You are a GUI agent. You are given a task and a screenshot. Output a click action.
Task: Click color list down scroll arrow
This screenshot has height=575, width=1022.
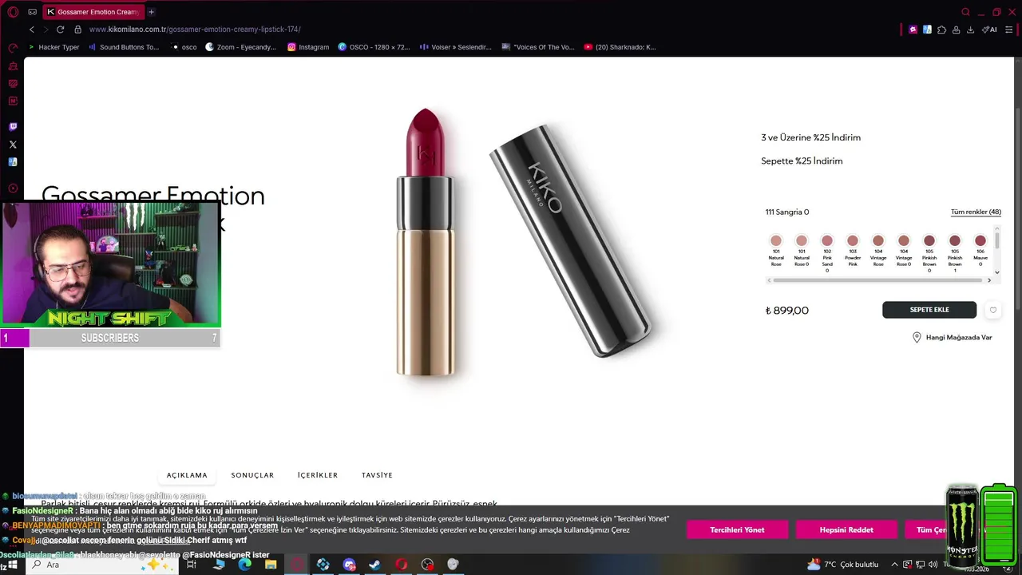pyautogui.click(x=996, y=272)
